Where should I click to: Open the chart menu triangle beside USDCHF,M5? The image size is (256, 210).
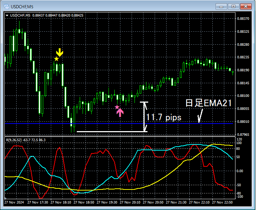coord(7,15)
